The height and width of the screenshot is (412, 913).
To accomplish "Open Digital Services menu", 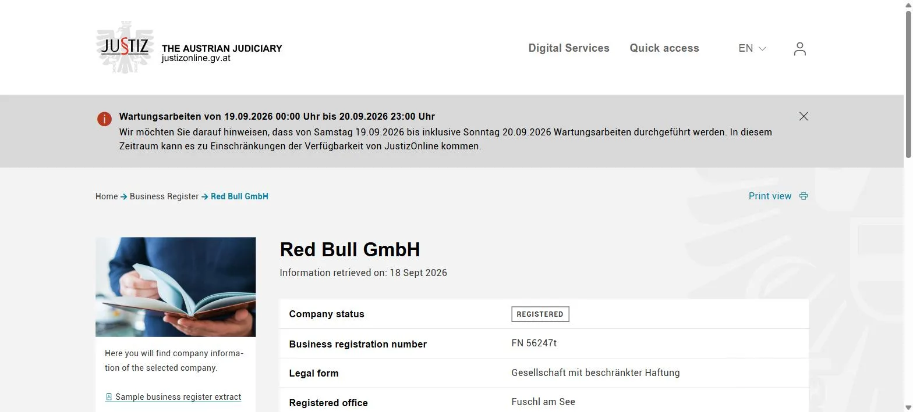I will (x=569, y=48).
